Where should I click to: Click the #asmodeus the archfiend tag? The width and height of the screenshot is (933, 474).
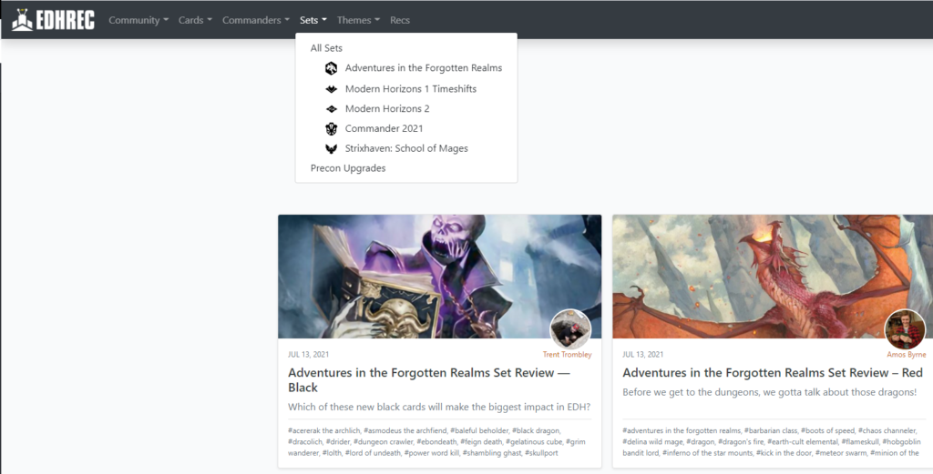click(x=405, y=430)
